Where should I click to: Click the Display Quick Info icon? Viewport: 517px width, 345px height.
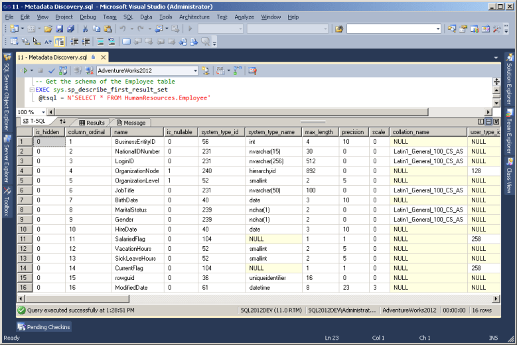[x=37, y=42]
